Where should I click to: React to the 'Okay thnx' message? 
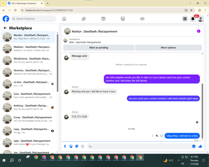(161, 136)
